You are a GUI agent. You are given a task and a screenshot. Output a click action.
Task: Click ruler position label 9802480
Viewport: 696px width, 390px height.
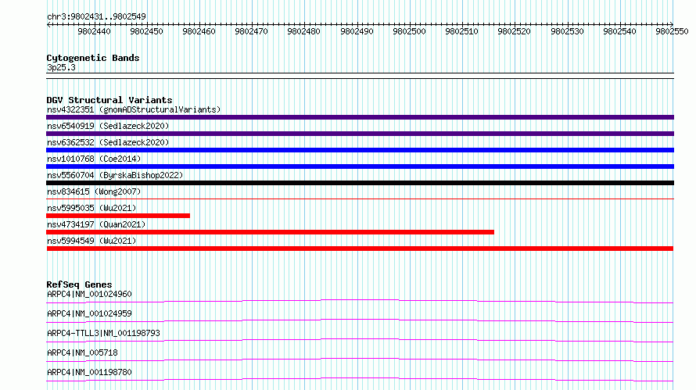coord(303,31)
